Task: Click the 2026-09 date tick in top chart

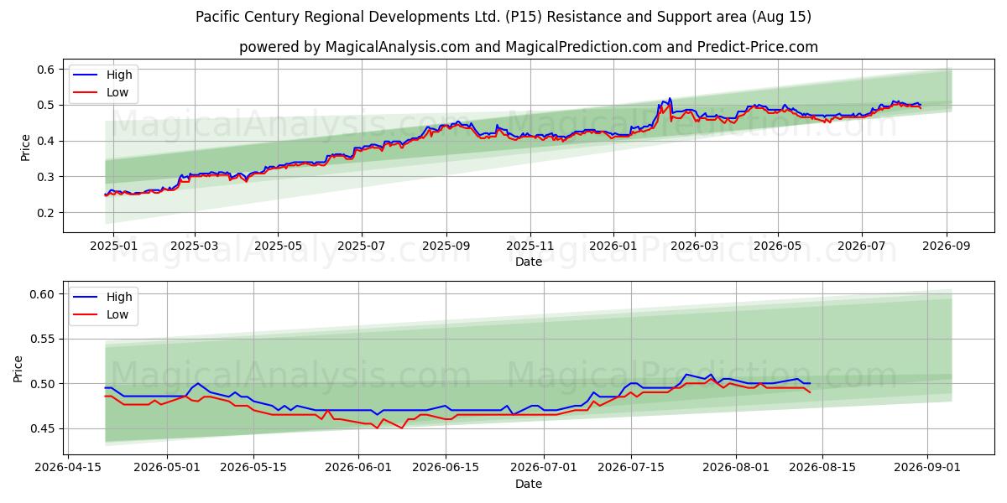Action: click(x=947, y=246)
